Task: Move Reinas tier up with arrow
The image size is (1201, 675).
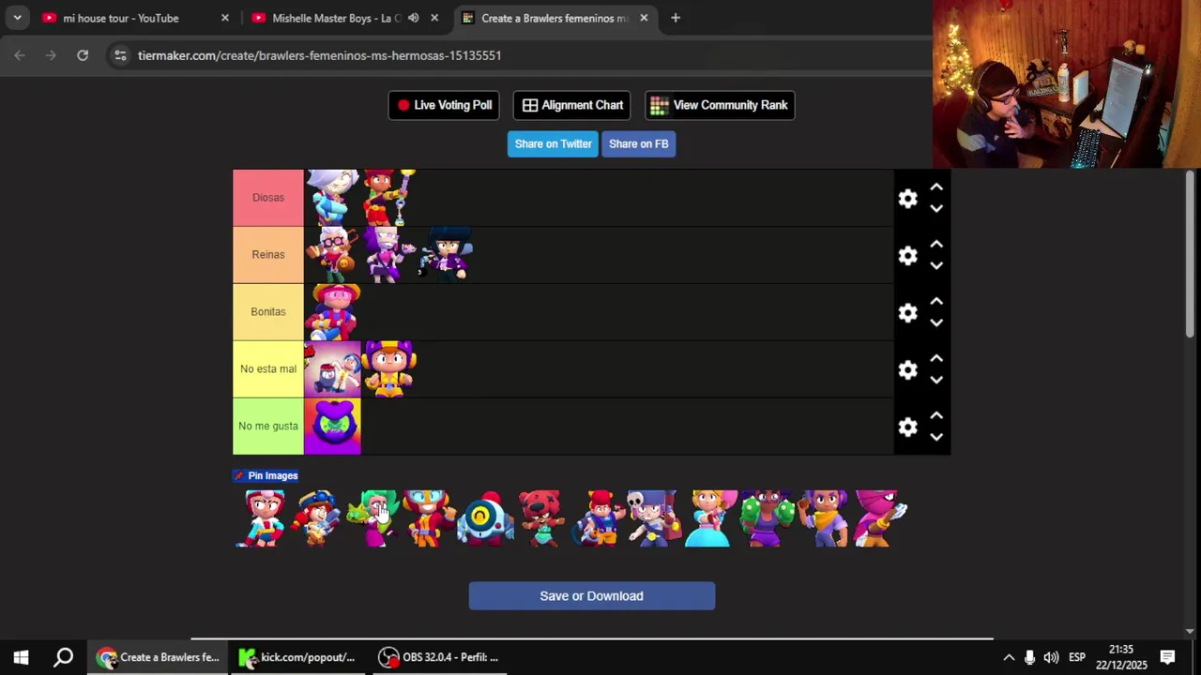Action: [x=936, y=245]
